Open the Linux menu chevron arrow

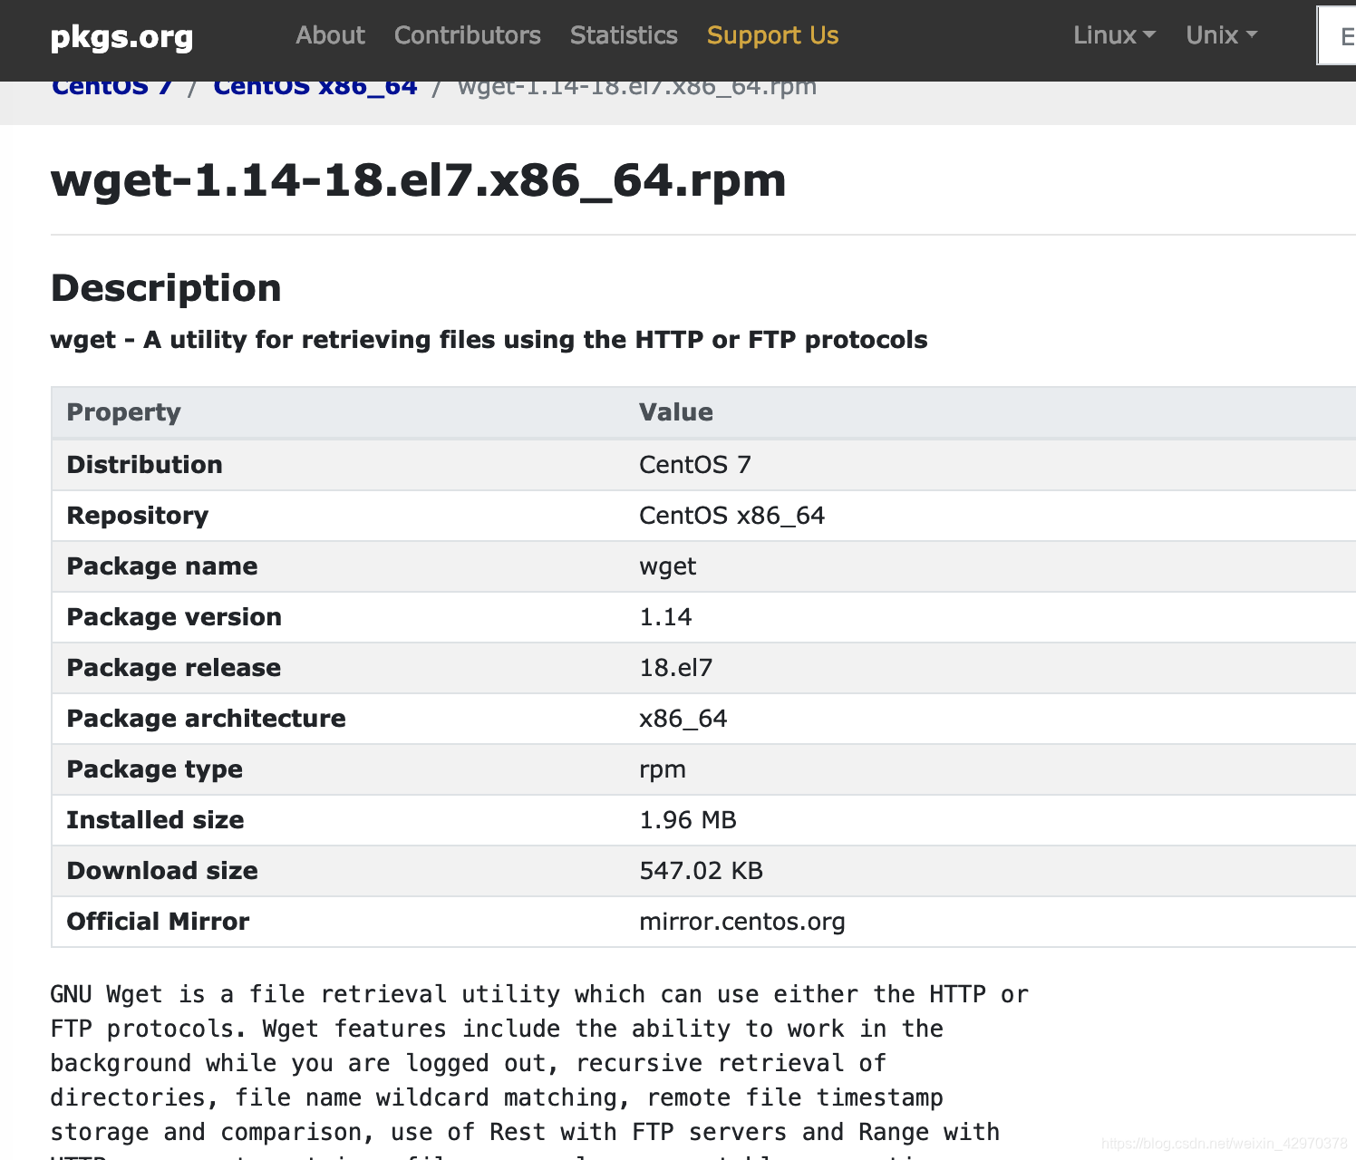click(1150, 36)
